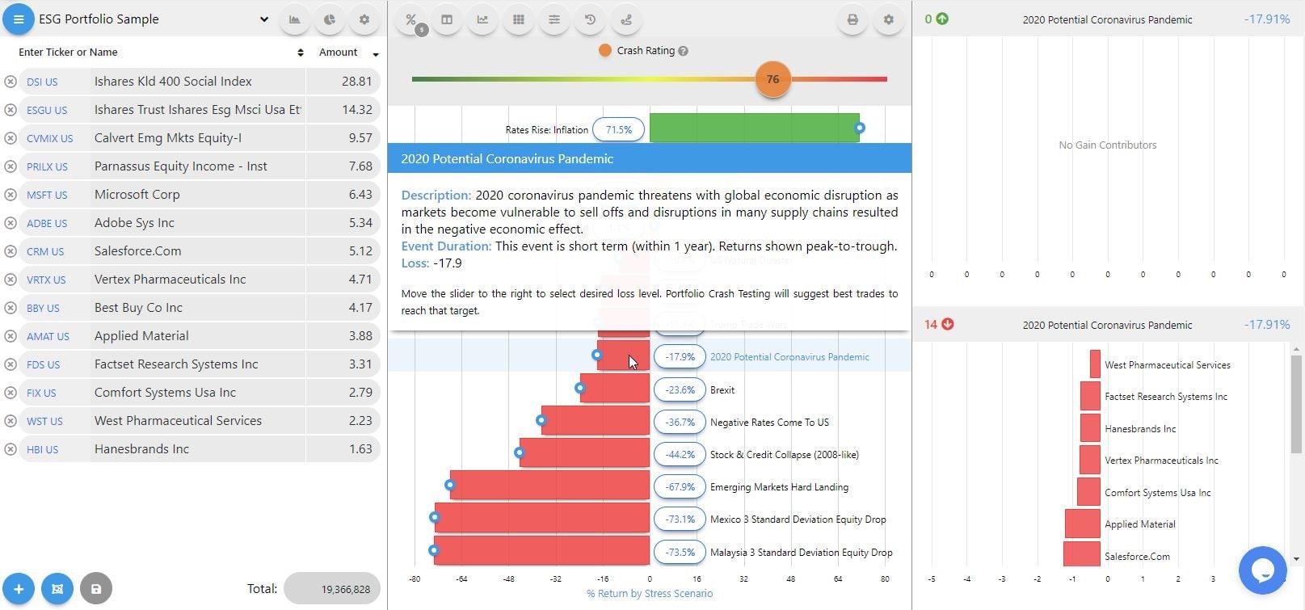Click the Amount field for Best Buy
This screenshot has height=610, width=1305.
point(343,308)
